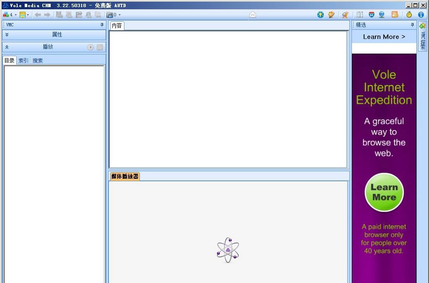The image size is (429, 283).
Task: Click the paint palette skin icon
Action: click(x=331, y=15)
